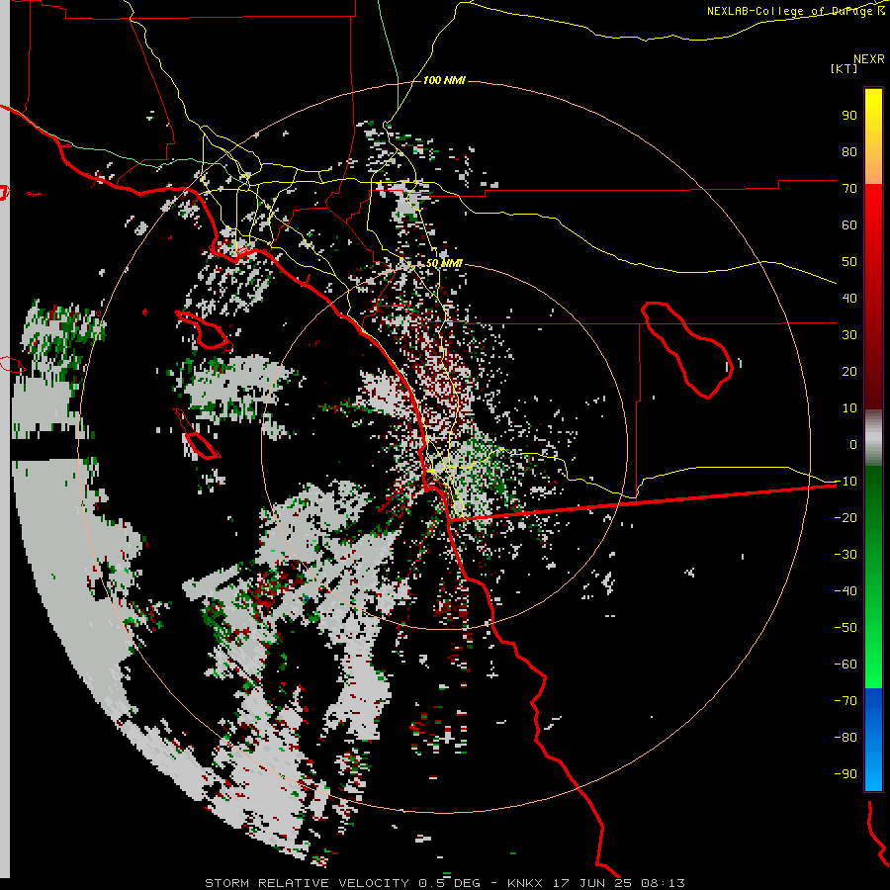Click the bright red segment of the color bar

tap(873, 227)
